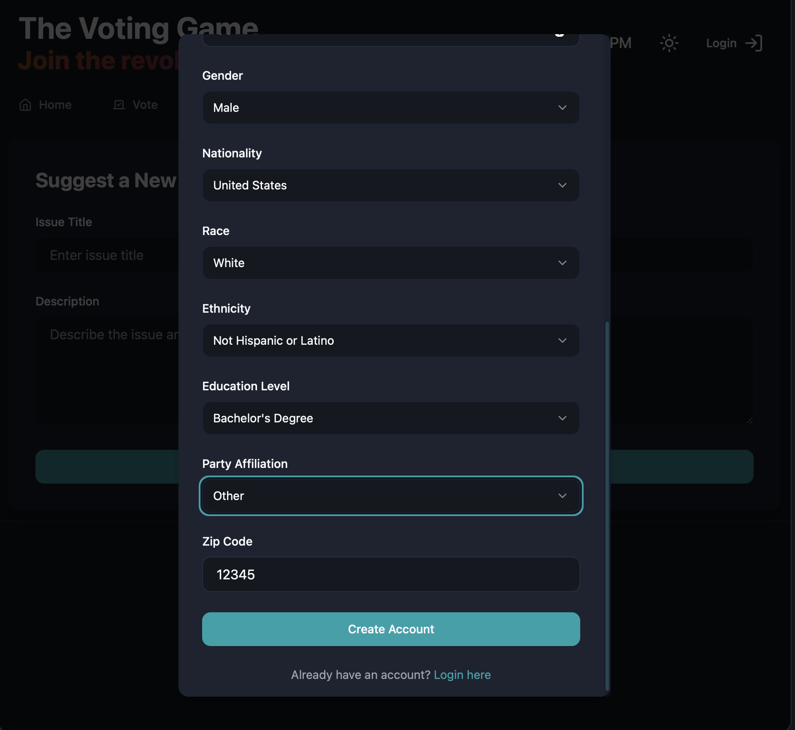Click the Zip Code input field
The height and width of the screenshot is (730, 795).
391,574
